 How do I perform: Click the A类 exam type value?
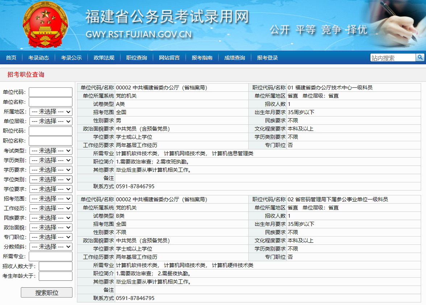[x=120, y=104]
